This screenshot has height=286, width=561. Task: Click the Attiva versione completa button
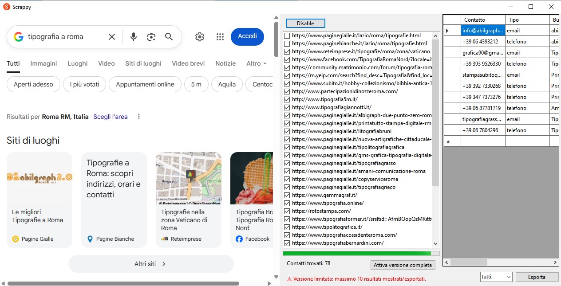click(x=403, y=265)
